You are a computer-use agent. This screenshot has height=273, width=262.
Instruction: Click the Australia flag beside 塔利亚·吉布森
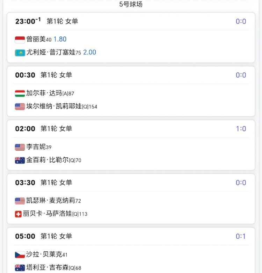click(20, 268)
